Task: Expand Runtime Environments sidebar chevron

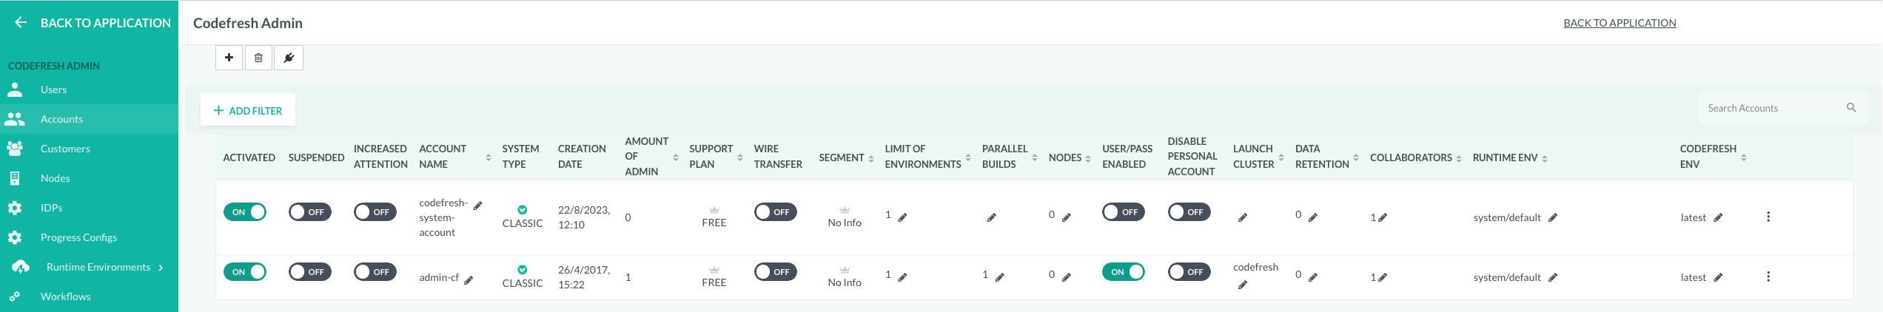Action: point(161,267)
